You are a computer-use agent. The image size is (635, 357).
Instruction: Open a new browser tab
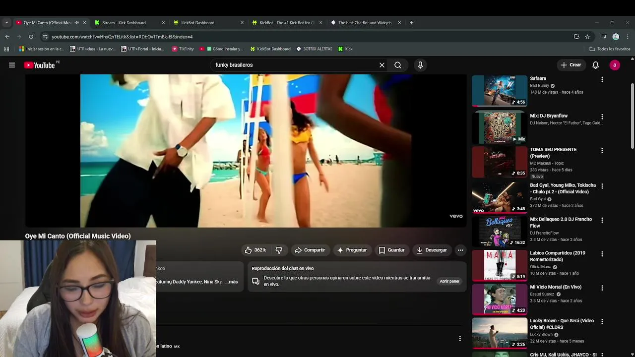pos(411,22)
